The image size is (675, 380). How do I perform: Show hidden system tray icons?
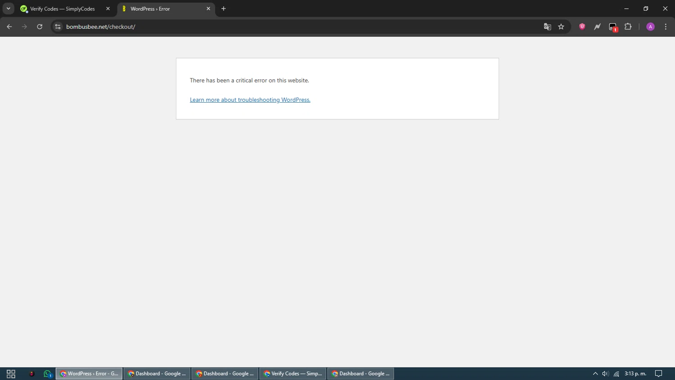595,374
